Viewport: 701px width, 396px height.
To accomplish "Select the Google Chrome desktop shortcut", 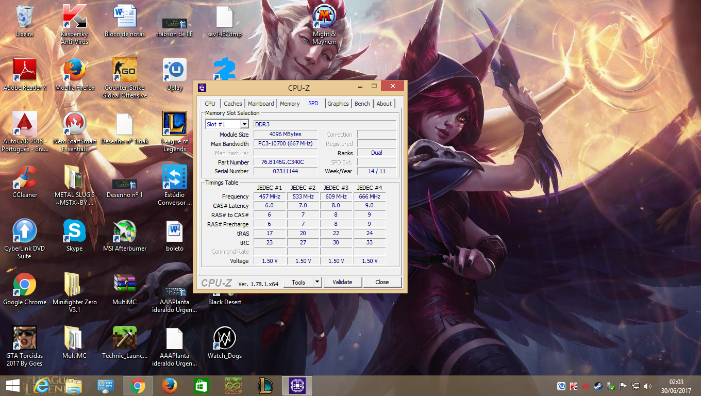I will point(24,289).
